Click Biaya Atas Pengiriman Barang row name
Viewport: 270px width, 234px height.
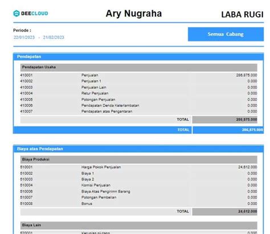(x=106, y=191)
